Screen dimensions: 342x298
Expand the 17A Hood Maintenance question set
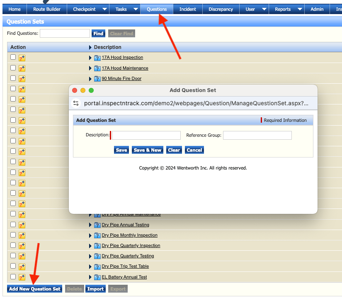(90, 68)
